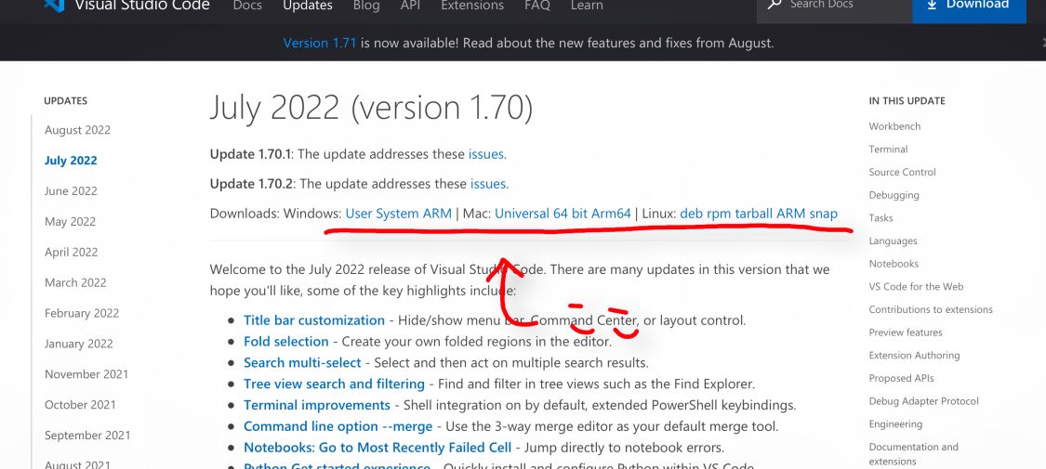Open issues link for Update 1.70.1

pos(487,154)
